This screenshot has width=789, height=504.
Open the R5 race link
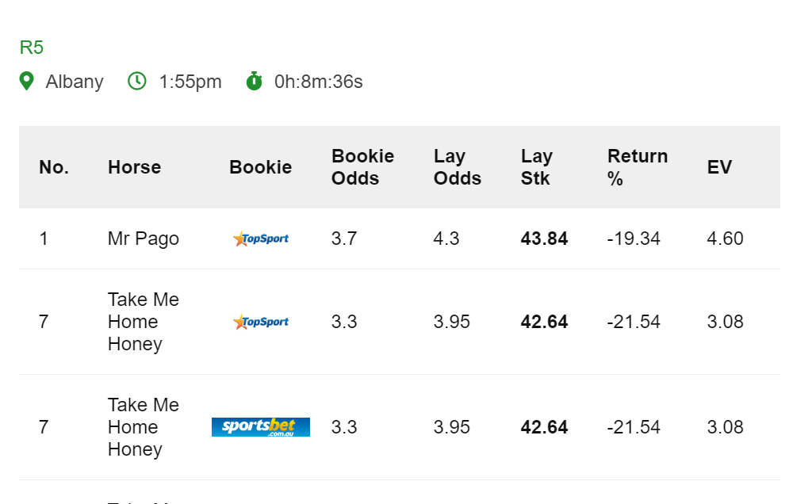pyautogui.click(x=32, y=48)
